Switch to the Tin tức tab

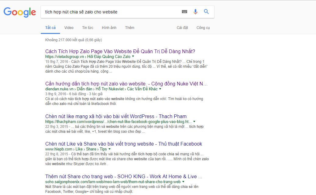88,28
